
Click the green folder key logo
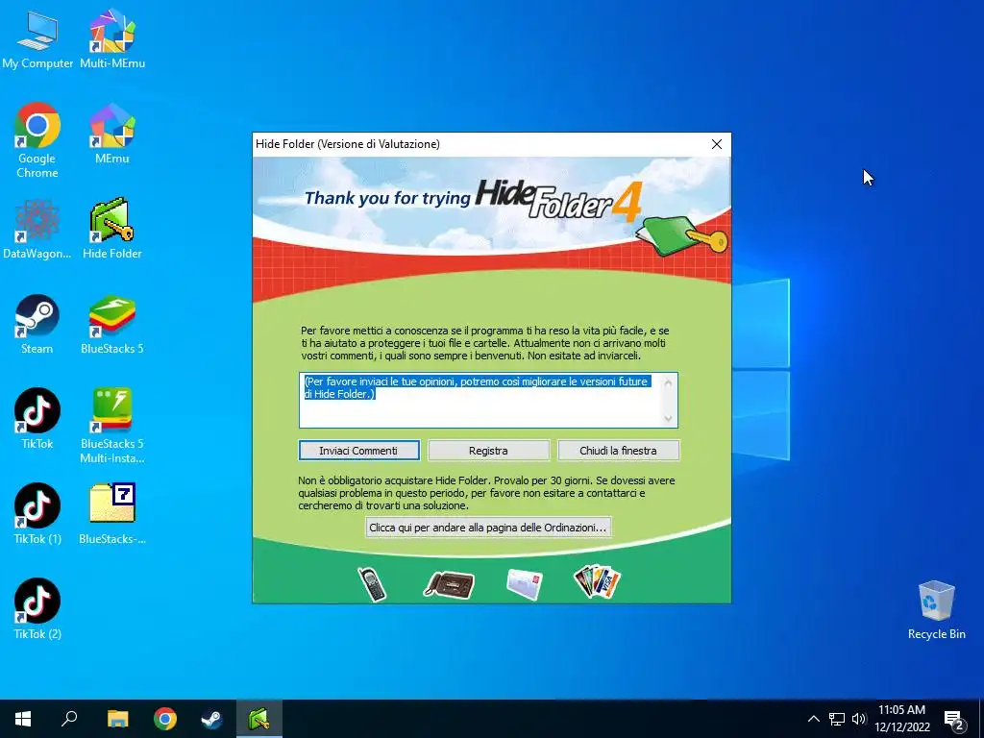pos(683,236)
